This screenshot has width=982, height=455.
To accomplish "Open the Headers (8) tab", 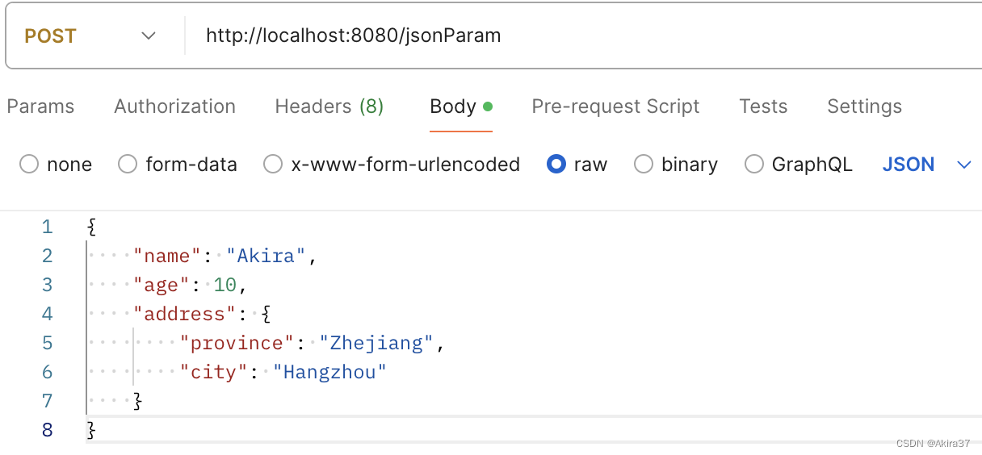I will [329, 106].
